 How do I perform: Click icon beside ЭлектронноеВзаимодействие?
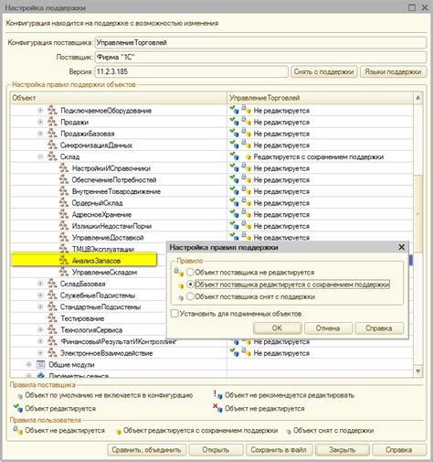52,353
